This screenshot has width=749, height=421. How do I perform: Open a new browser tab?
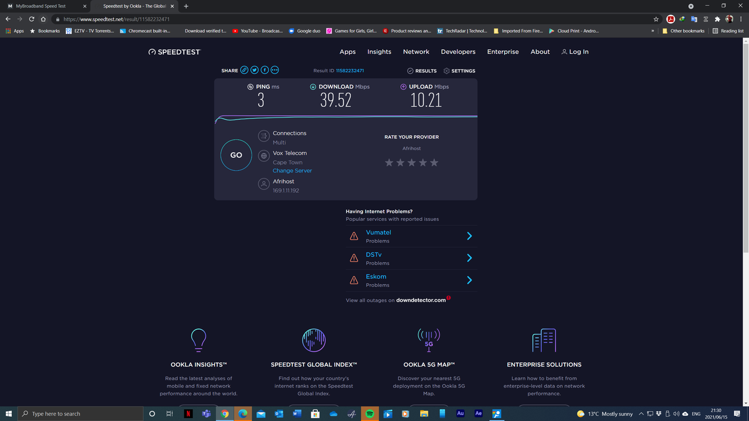(186, 6)
